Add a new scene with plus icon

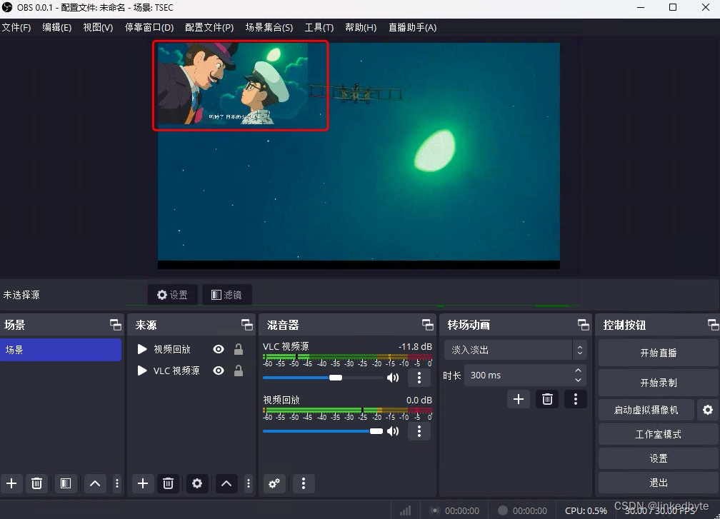[11, 483]
